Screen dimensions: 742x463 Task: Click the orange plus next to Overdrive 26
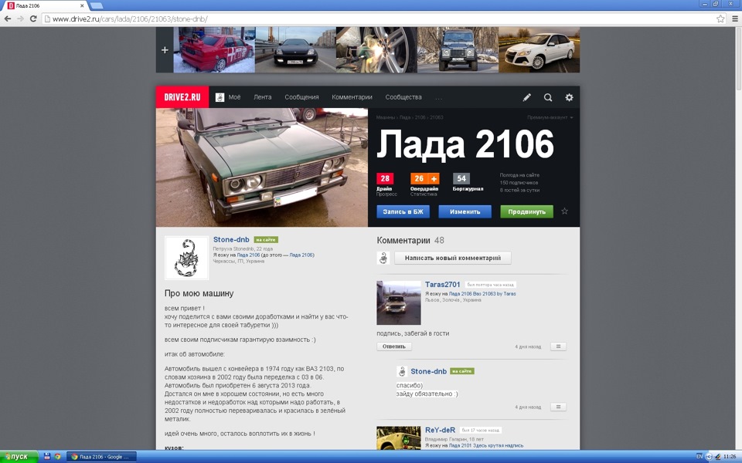point(434,178)
